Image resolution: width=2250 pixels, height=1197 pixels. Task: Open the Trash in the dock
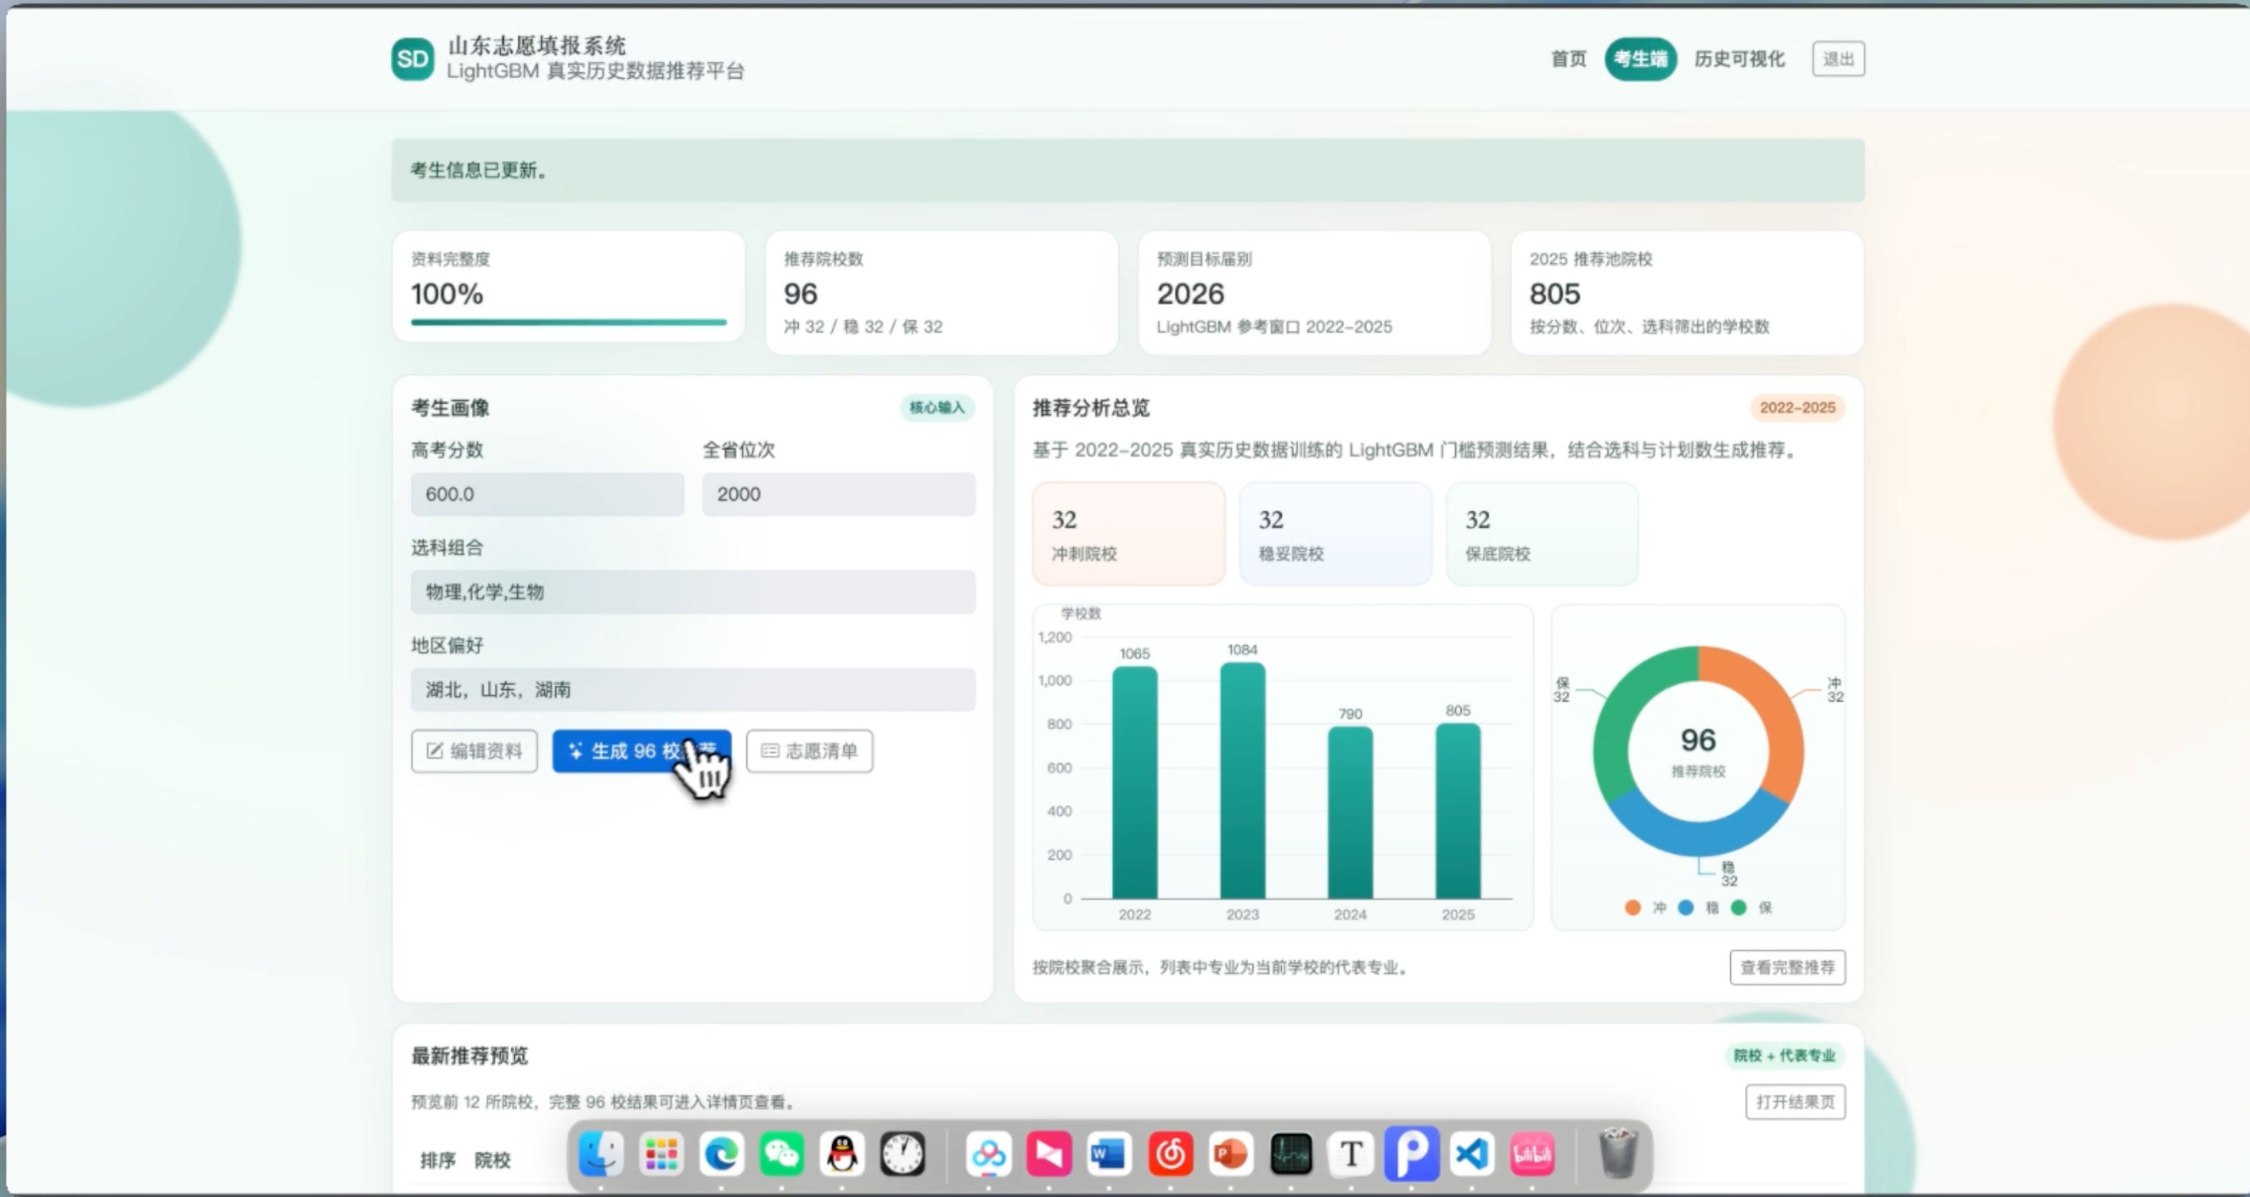click(1618, 1153)
